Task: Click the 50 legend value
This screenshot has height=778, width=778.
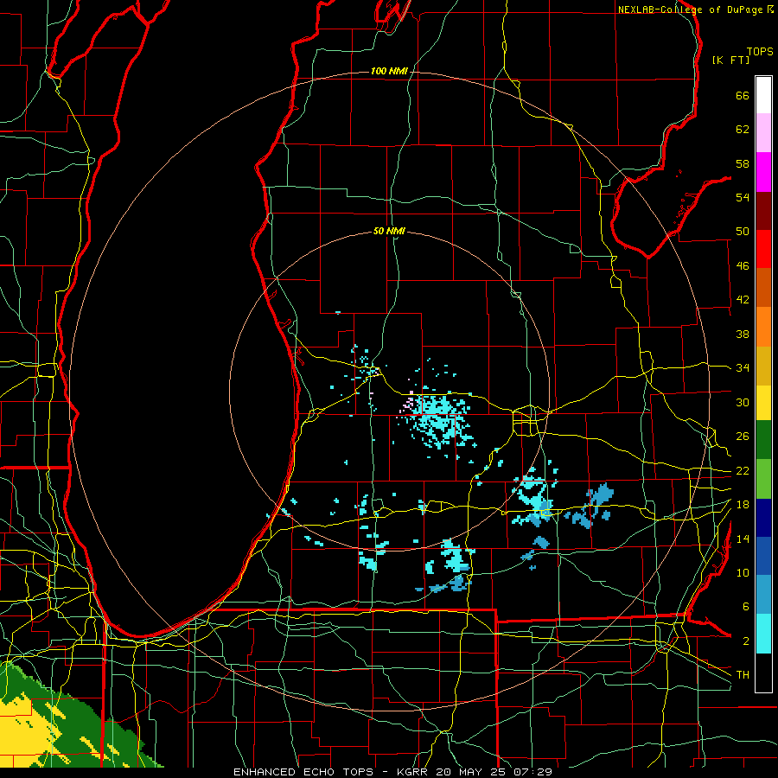Action: click(x=743, y=231)
